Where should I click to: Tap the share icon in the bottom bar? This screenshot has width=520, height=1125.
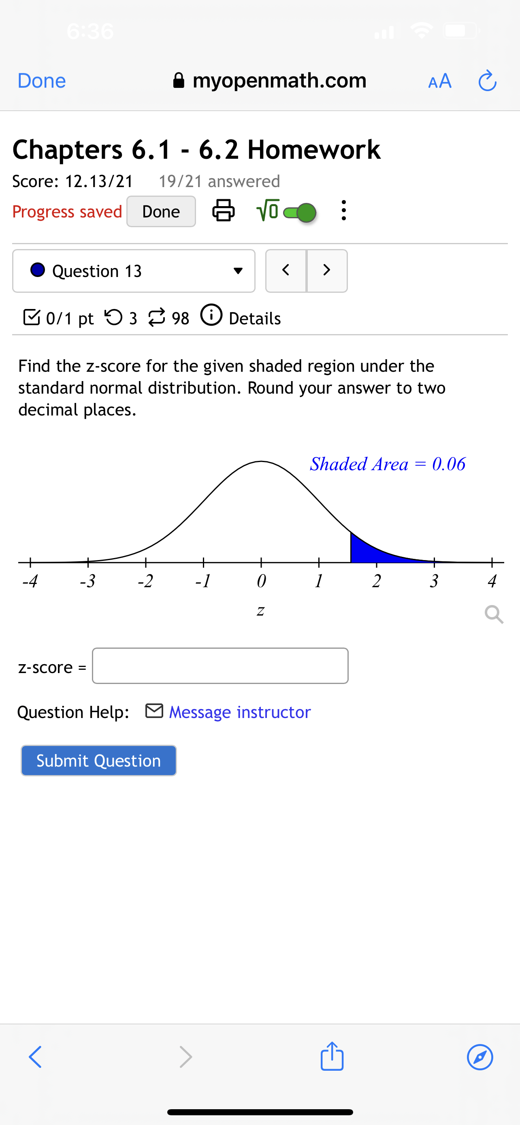point(332,1057)
